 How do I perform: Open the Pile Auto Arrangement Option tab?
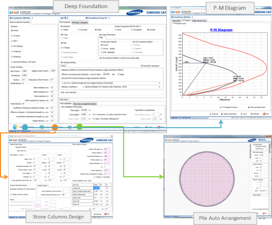85,104
